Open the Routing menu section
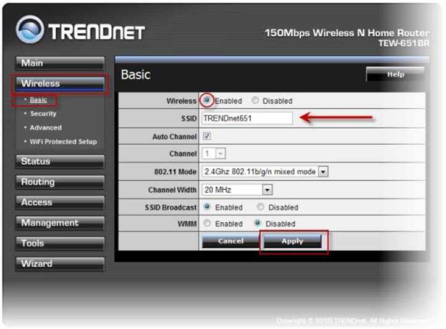Viewport: 446px width, 329px height. (60, 182)
